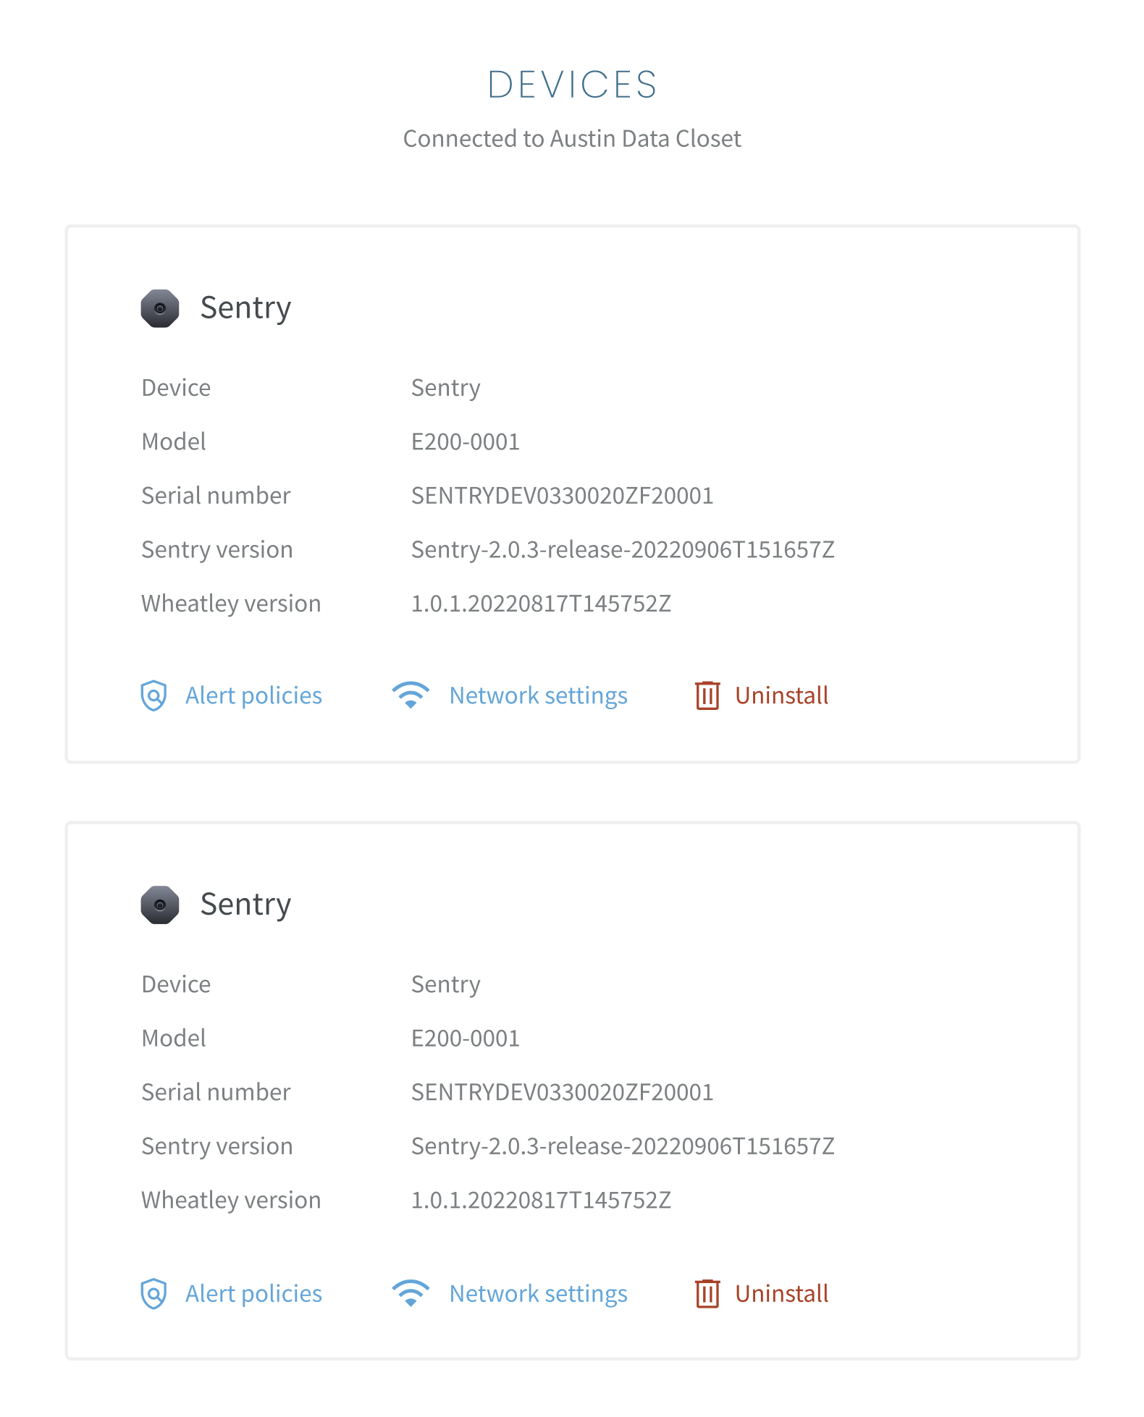Click the Wi-Fi icon in the first card
The height and width of the screenshot is (1417, 1144).
[x=411, y=695]
